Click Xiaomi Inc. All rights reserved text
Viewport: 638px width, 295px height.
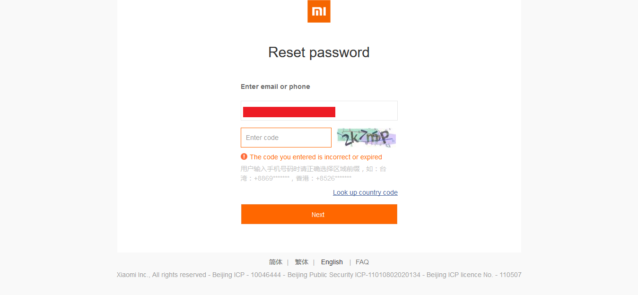click(x=161, y=275)
